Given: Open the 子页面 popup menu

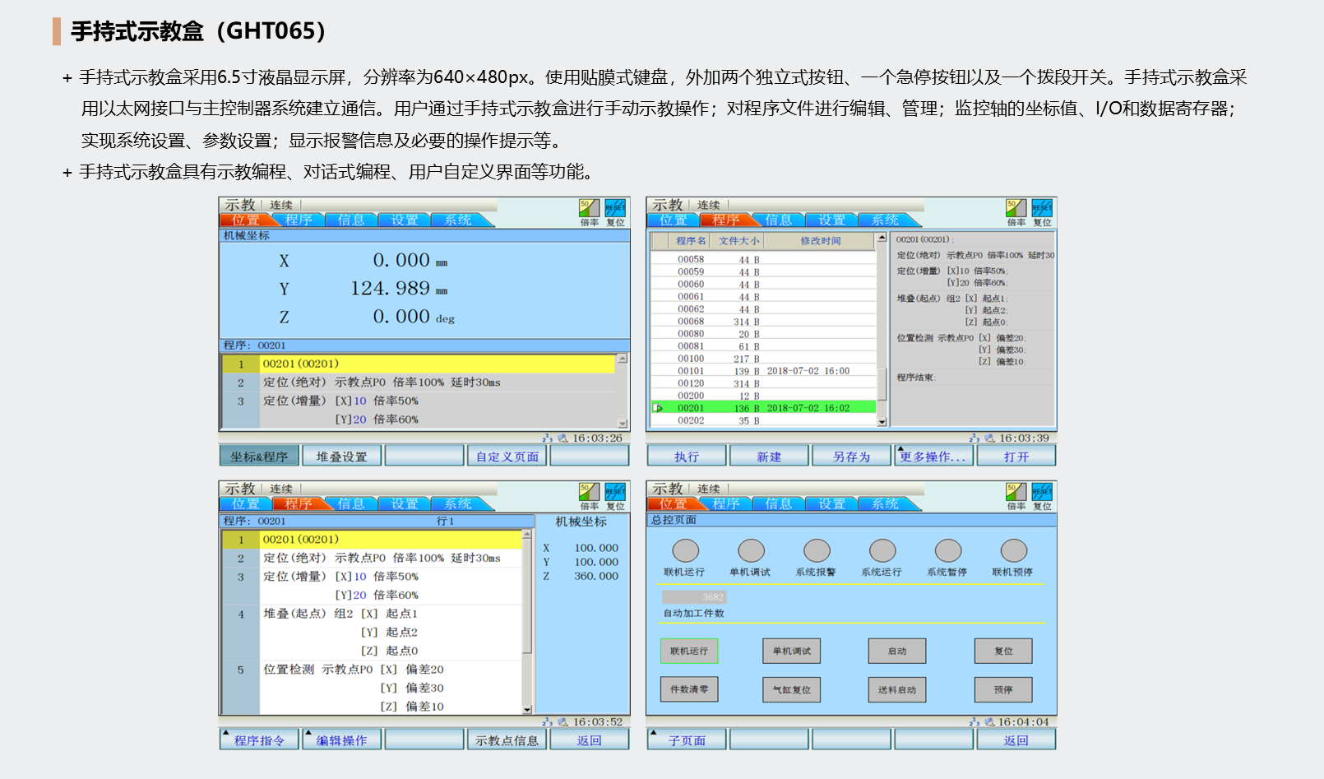Looking at the screenshot, I should coord(687,740).
